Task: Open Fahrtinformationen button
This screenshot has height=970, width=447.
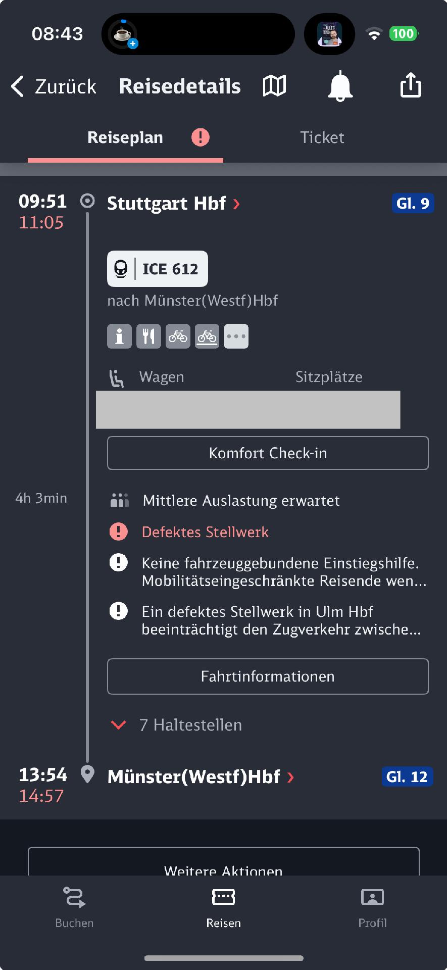Action: [268, 676]
